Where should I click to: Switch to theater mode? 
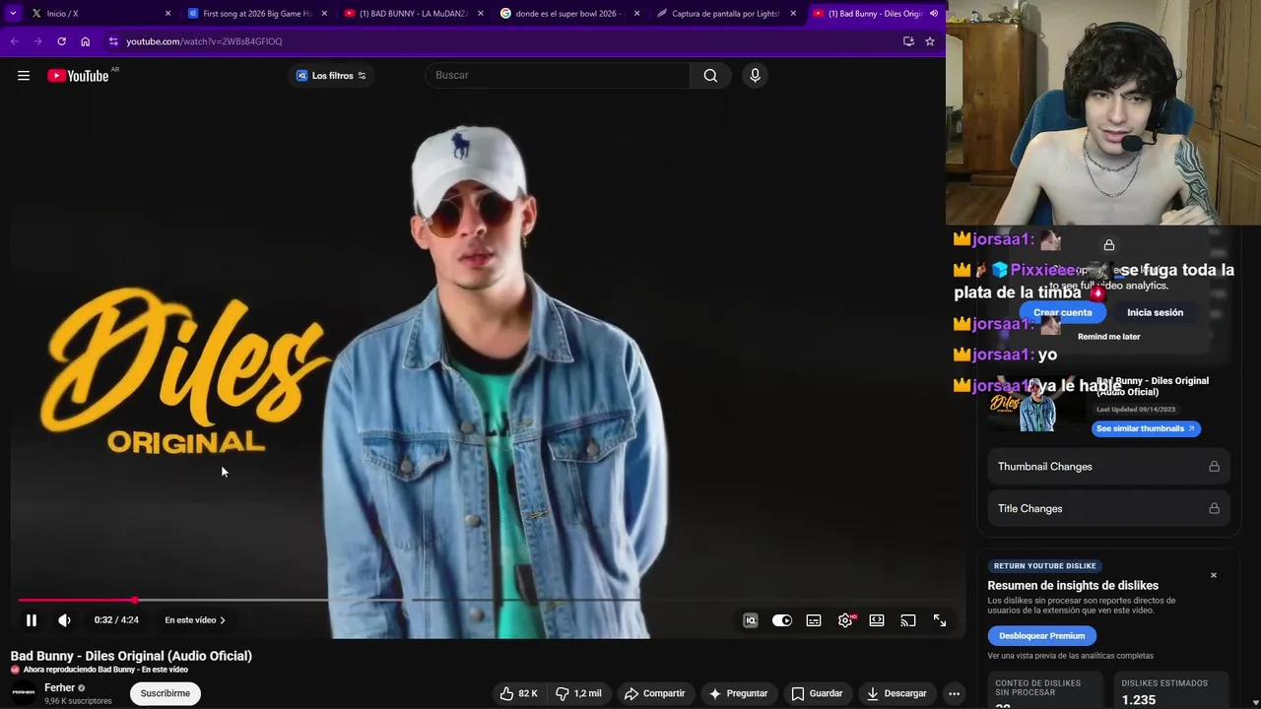pos(877,620)
